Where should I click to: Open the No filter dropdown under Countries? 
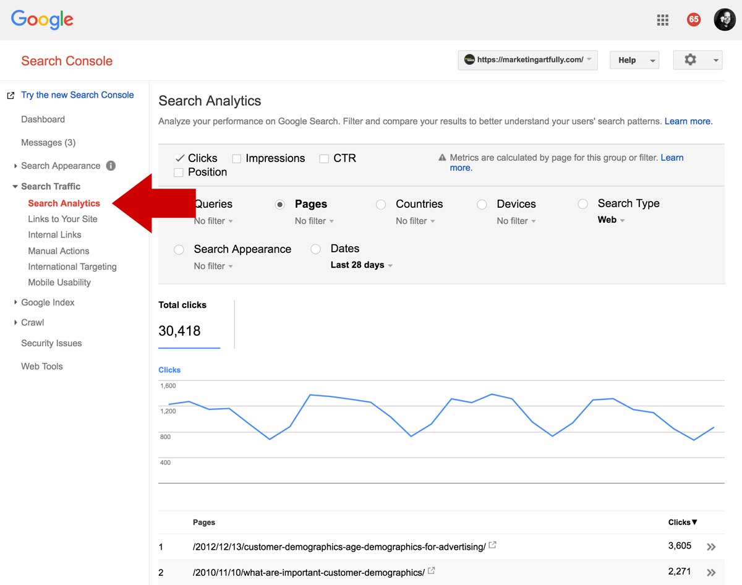(415, 221)
